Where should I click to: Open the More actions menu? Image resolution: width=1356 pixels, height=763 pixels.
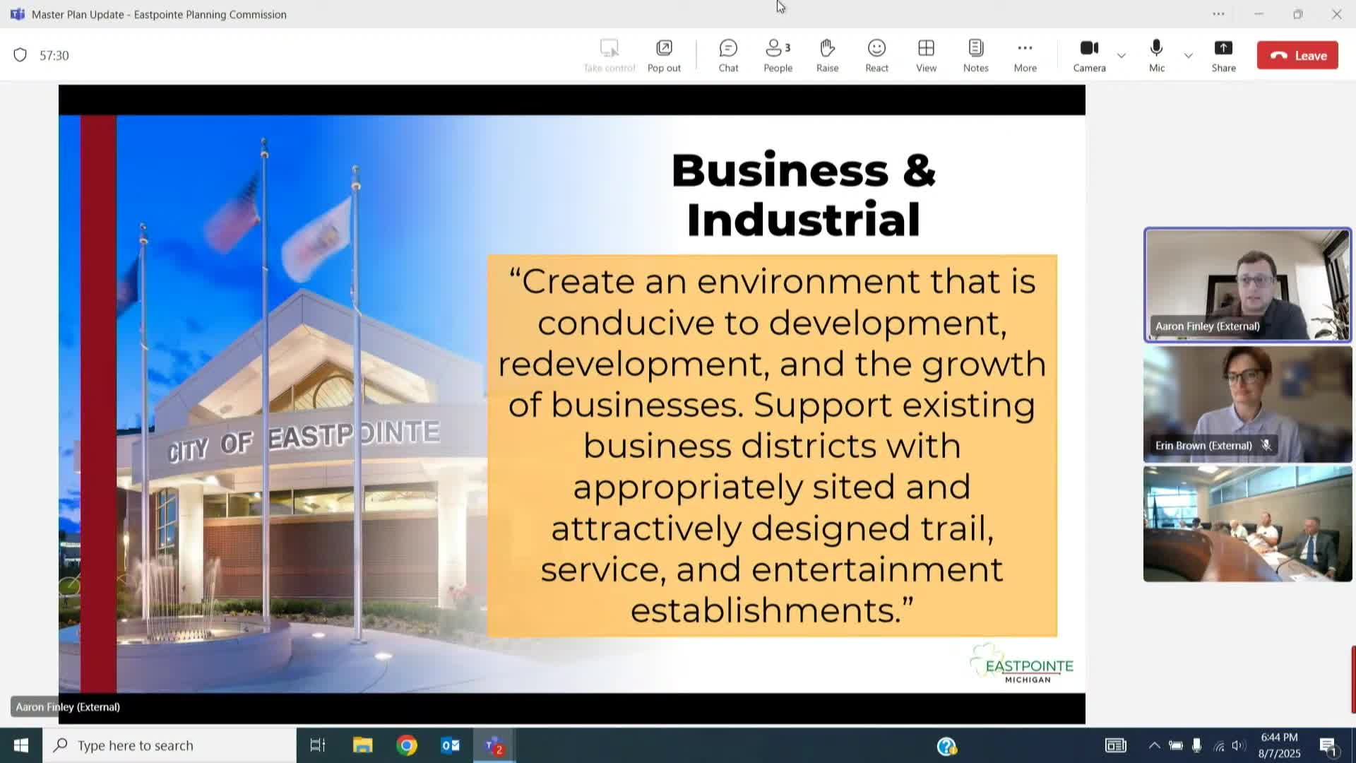click(1025, 55)
